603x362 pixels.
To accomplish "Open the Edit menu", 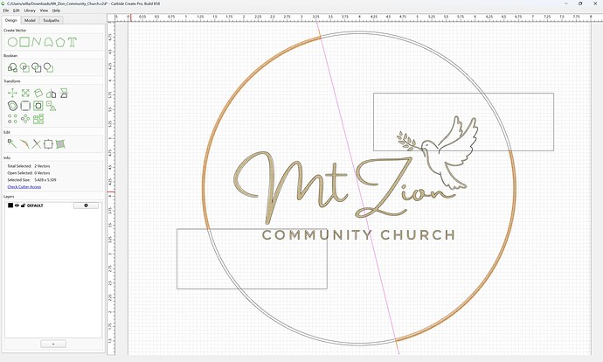I will (16, 10).
